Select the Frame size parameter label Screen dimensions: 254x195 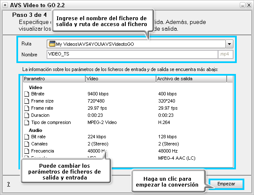click(x=42, y=101)
